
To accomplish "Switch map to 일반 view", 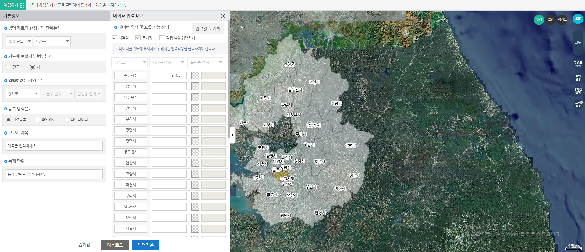I will 551,20.
